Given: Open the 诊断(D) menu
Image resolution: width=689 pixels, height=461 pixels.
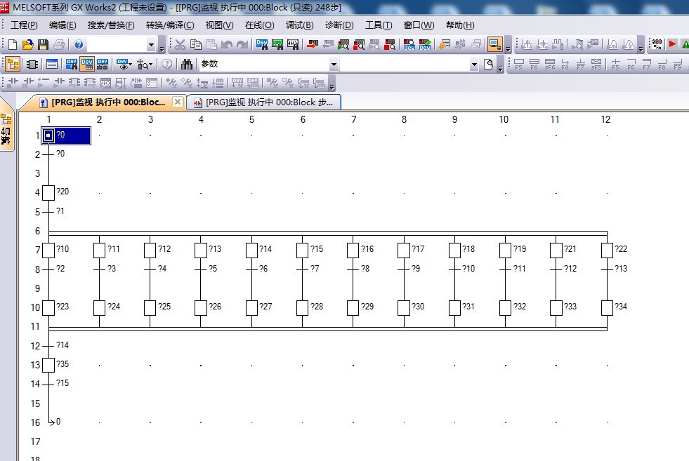Looking at the screenshot, I should (339, 25).
